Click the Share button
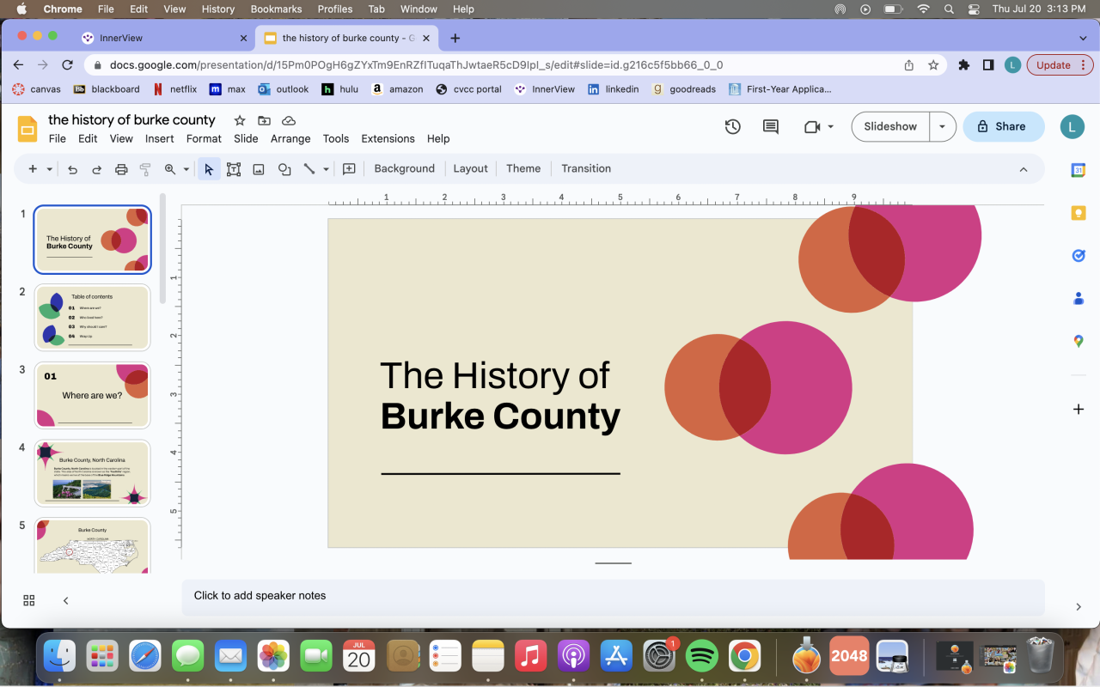The width and height of the screenshot is (1100, 687). (x=1003, y=126)
